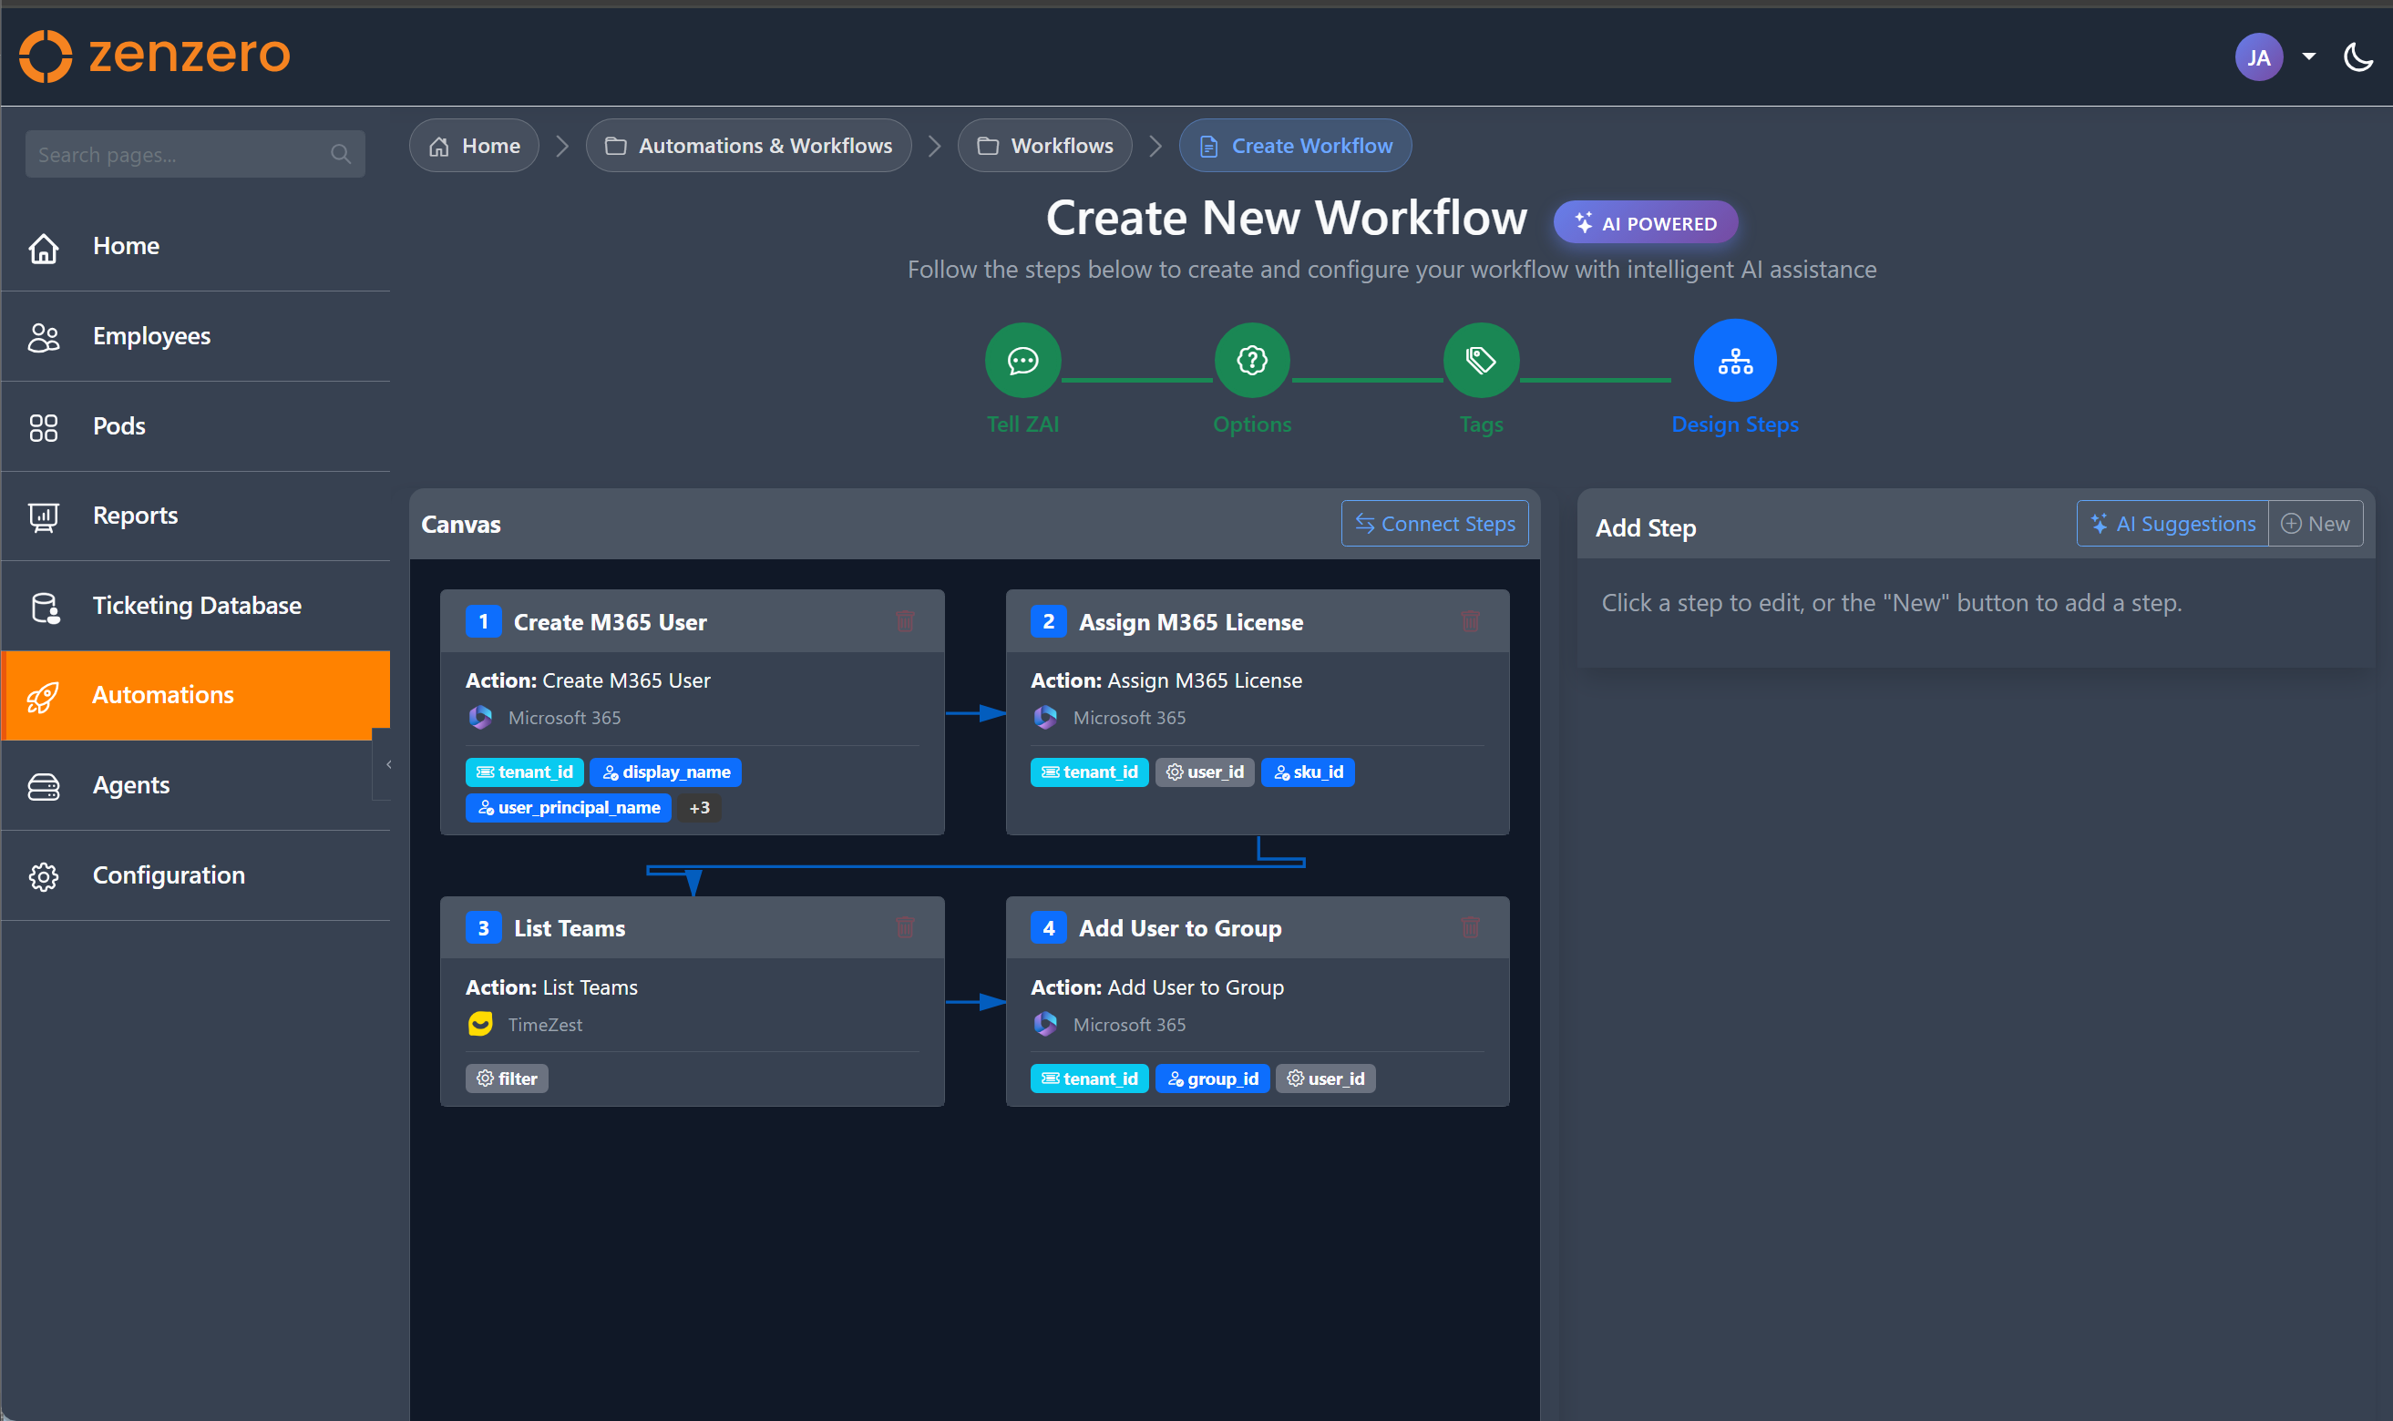Image resolution: width=2393 pixels, height=1421 pixels.
Task: Open Ticketing Database in the sidebar
Action: [197, 606]
